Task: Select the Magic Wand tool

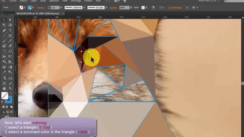Action: click(4, 25)
